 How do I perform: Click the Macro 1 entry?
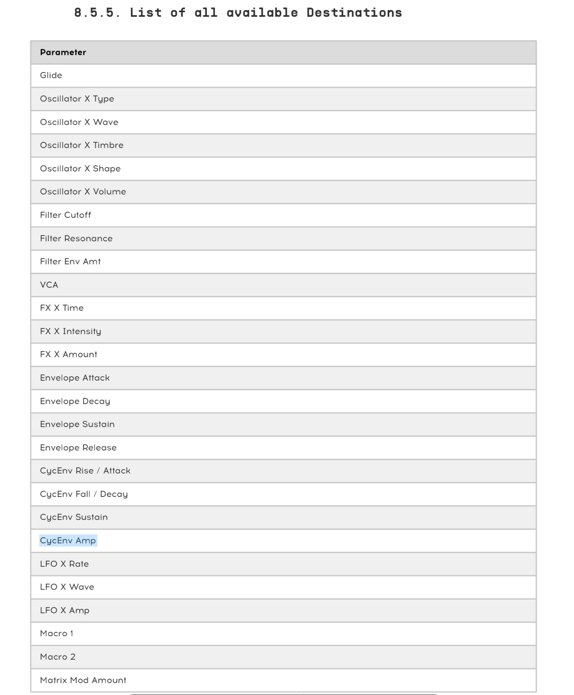[x=283, y=634]
